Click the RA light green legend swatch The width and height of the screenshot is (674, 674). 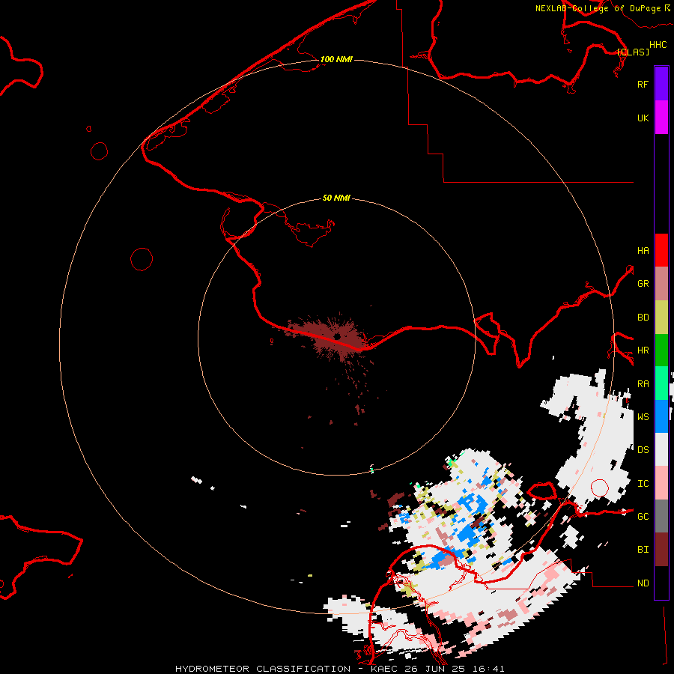click(661, 383)
